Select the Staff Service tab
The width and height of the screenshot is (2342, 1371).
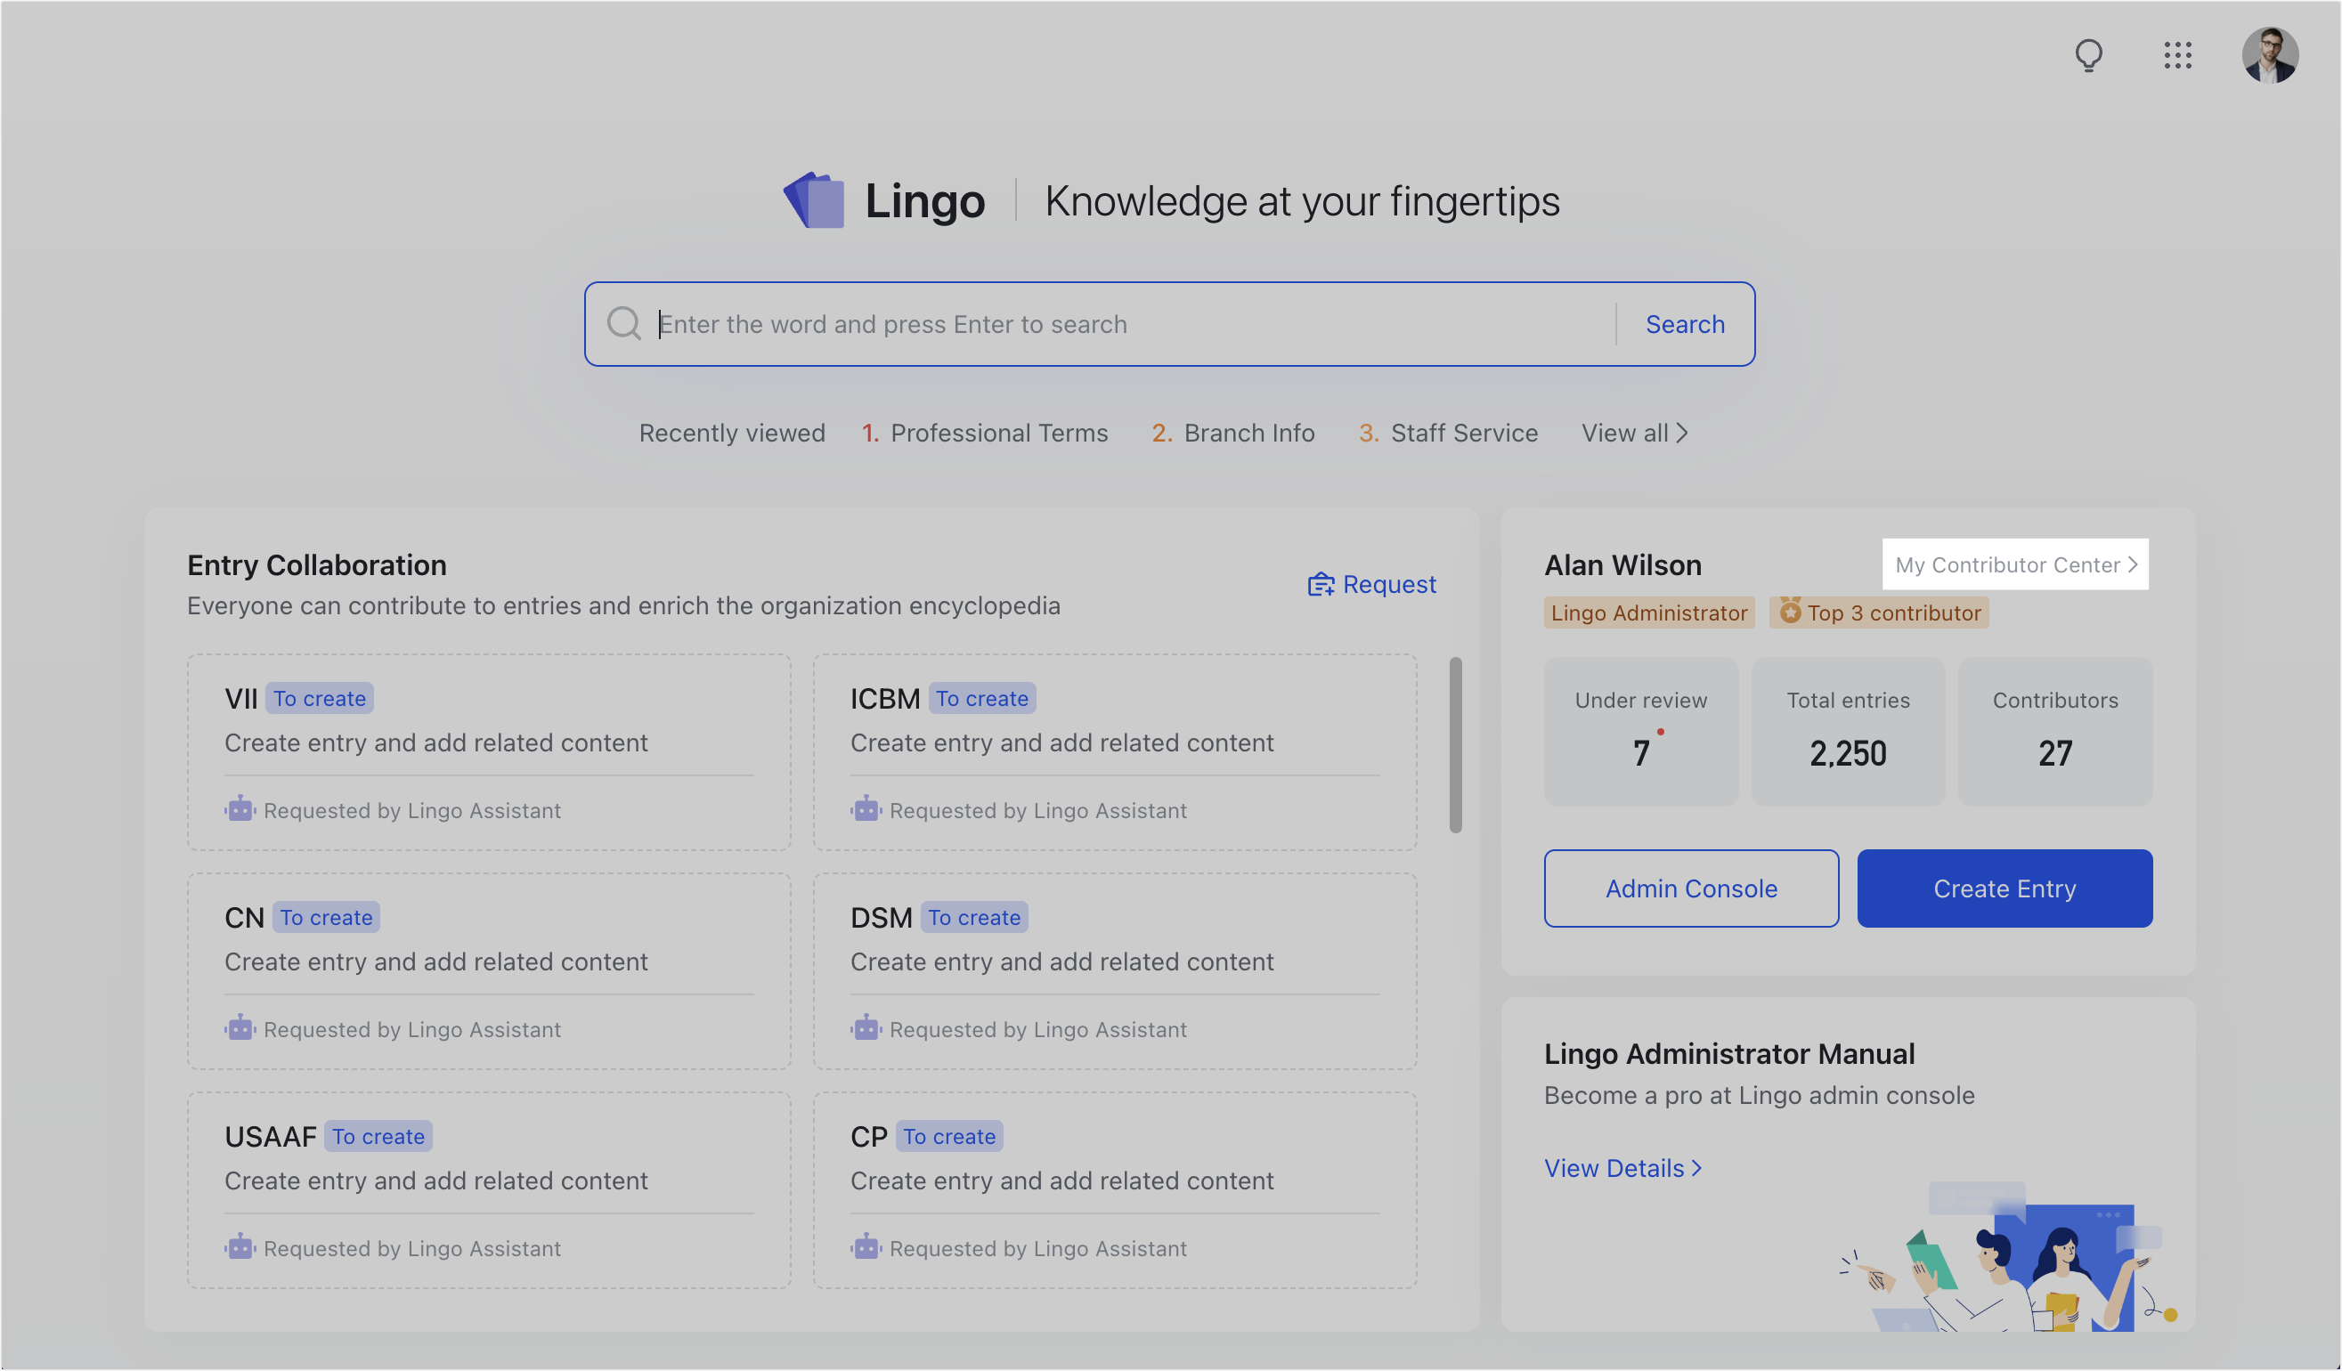point(1462,432)
